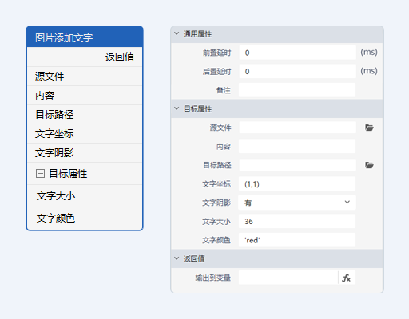409x319 pixels.
Task: Click the 文字颜色 row in node
Action: [85, 219]
